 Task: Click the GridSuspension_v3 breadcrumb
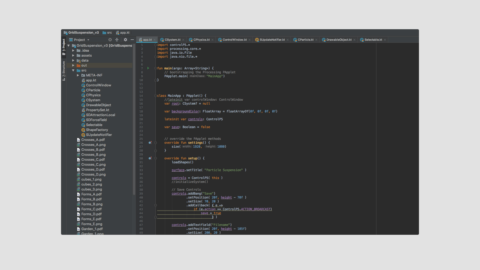point(83,33)
